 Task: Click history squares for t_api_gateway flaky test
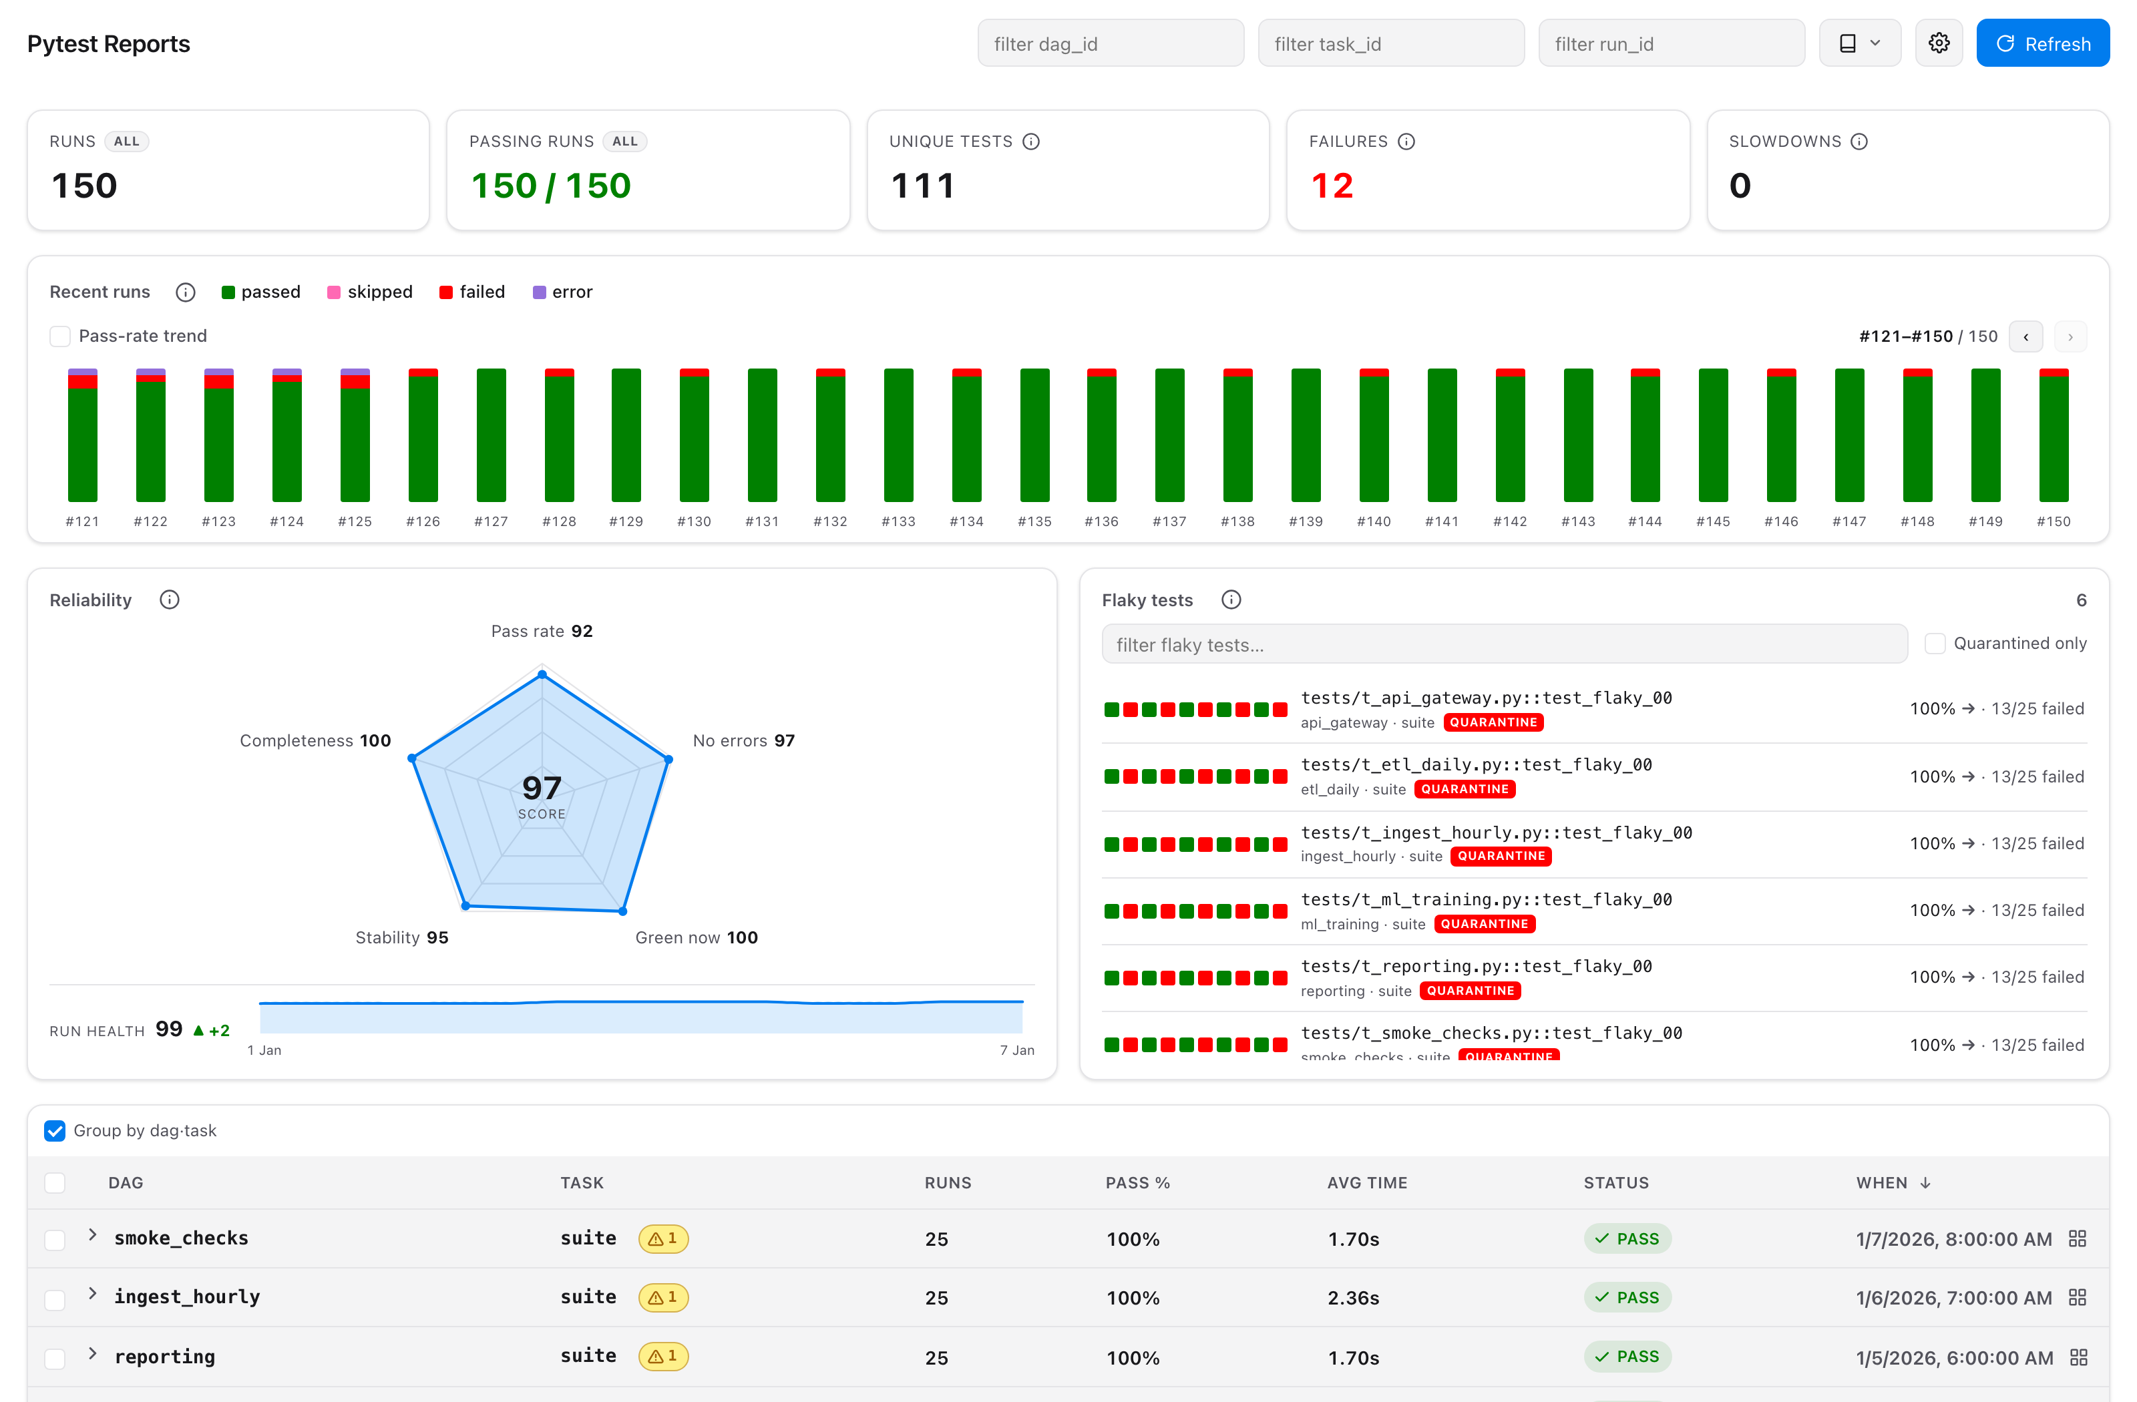click(1195, 710)
